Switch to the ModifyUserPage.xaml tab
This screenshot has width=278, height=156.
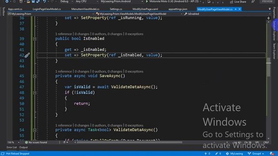click(145, 9)
